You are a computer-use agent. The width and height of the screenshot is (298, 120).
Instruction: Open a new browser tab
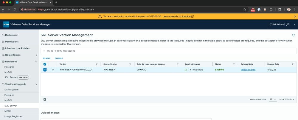[56, 2]
